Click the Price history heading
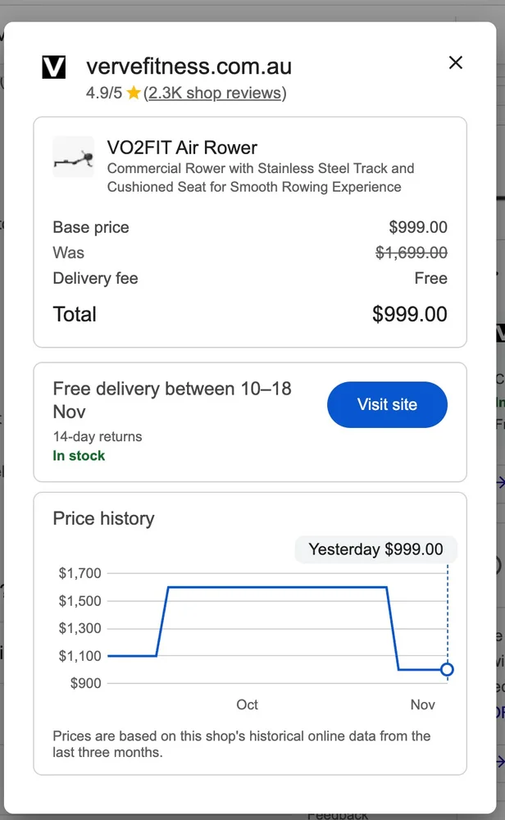 (103, 518)
